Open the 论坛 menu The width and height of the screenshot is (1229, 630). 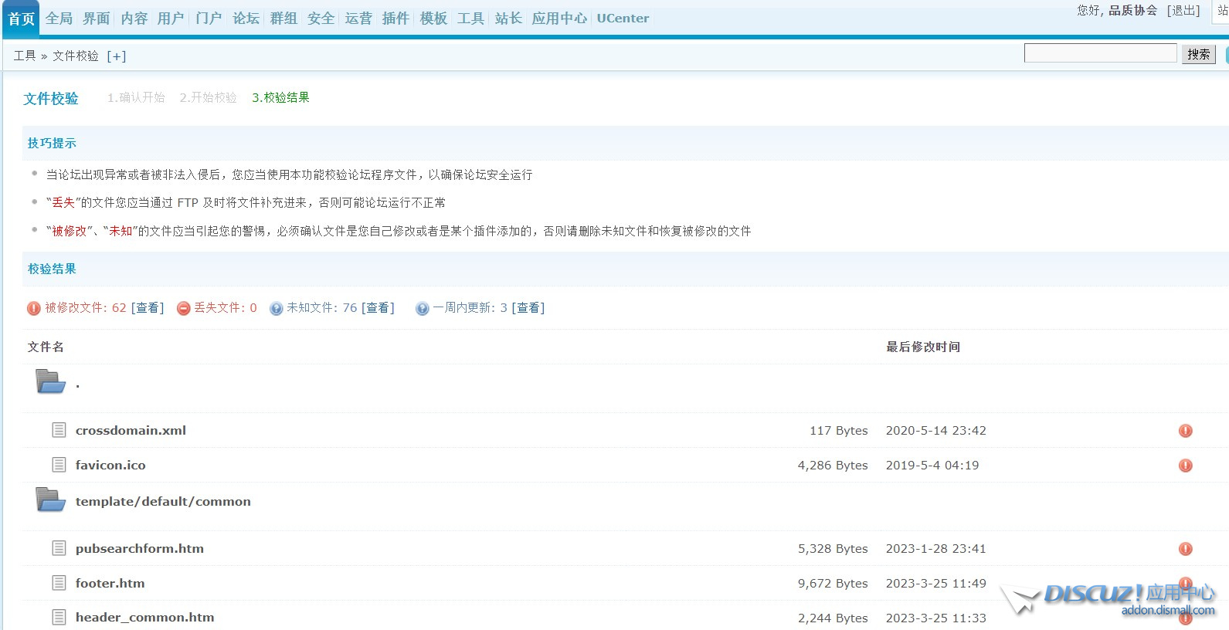[246, 19]
